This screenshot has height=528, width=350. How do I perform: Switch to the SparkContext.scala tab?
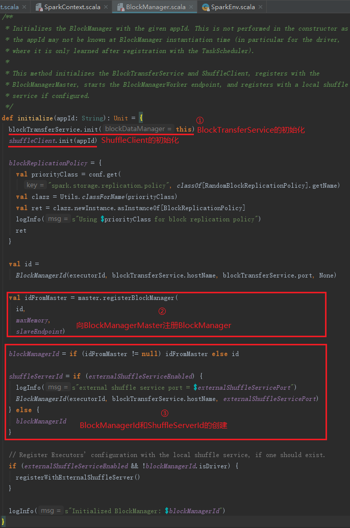(x=72, y=7)
